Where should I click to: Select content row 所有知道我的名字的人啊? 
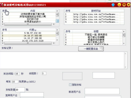(x=28, y=17)
